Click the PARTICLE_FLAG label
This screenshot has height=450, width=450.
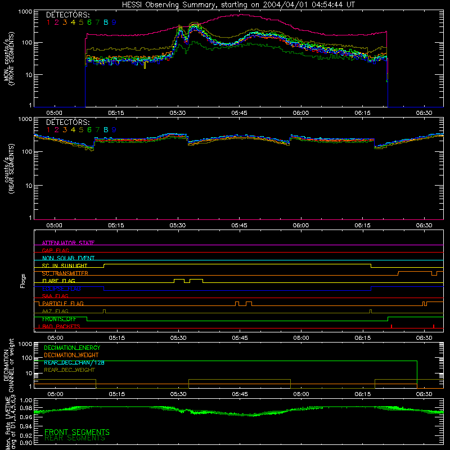[x=63, y=304]
